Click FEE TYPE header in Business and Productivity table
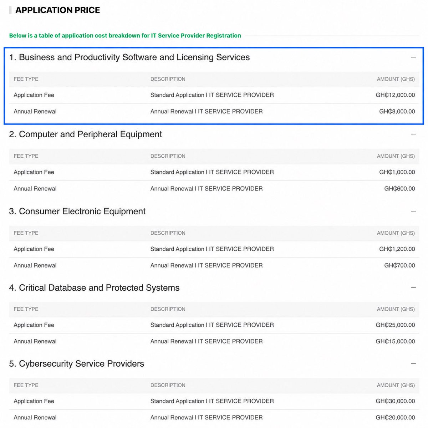Screen dimensions: 428x428 point(26,79)
